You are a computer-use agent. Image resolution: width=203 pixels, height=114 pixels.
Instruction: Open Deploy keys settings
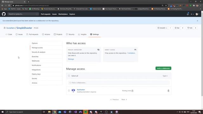[46, 74]
